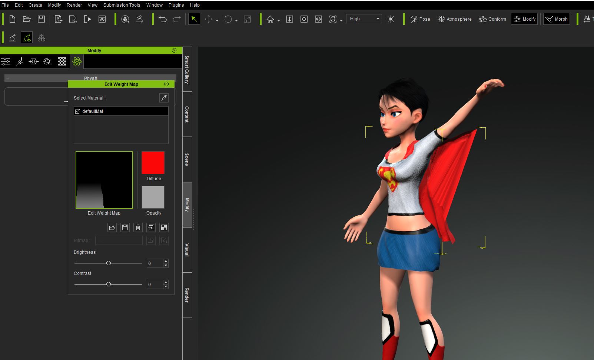Toggle the sun lighting icon
594x360 pixels.
click(391, 19)
